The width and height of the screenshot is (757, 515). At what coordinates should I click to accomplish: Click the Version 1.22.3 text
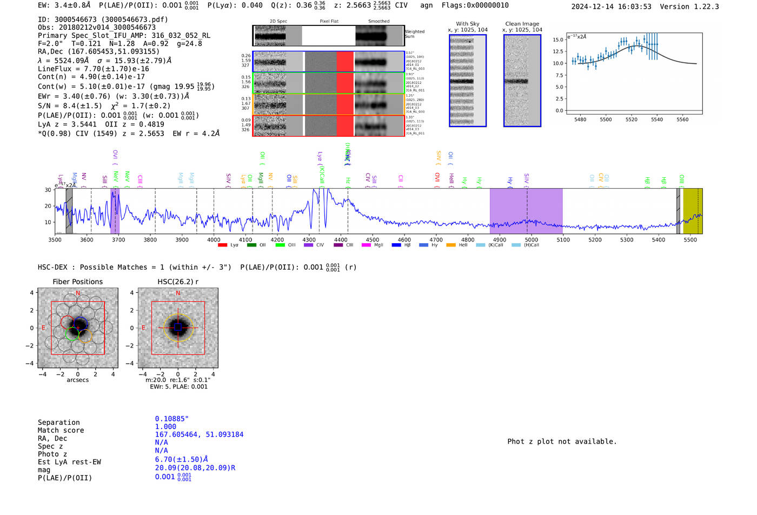[x=689, y=7]
